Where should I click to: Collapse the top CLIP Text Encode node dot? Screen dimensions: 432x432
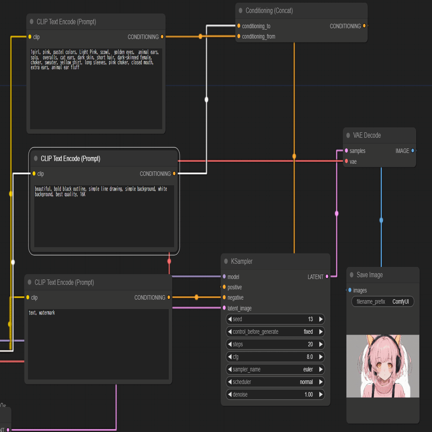click(x=31, y=22)
